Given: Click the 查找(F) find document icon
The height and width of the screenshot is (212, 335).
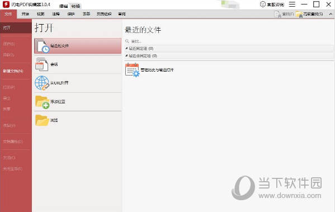Looking at the screenshot, I should point(277,15).
